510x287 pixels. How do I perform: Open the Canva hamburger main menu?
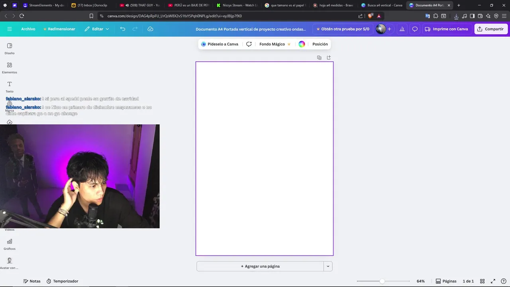pyautogui.click(x=10, y=29)
